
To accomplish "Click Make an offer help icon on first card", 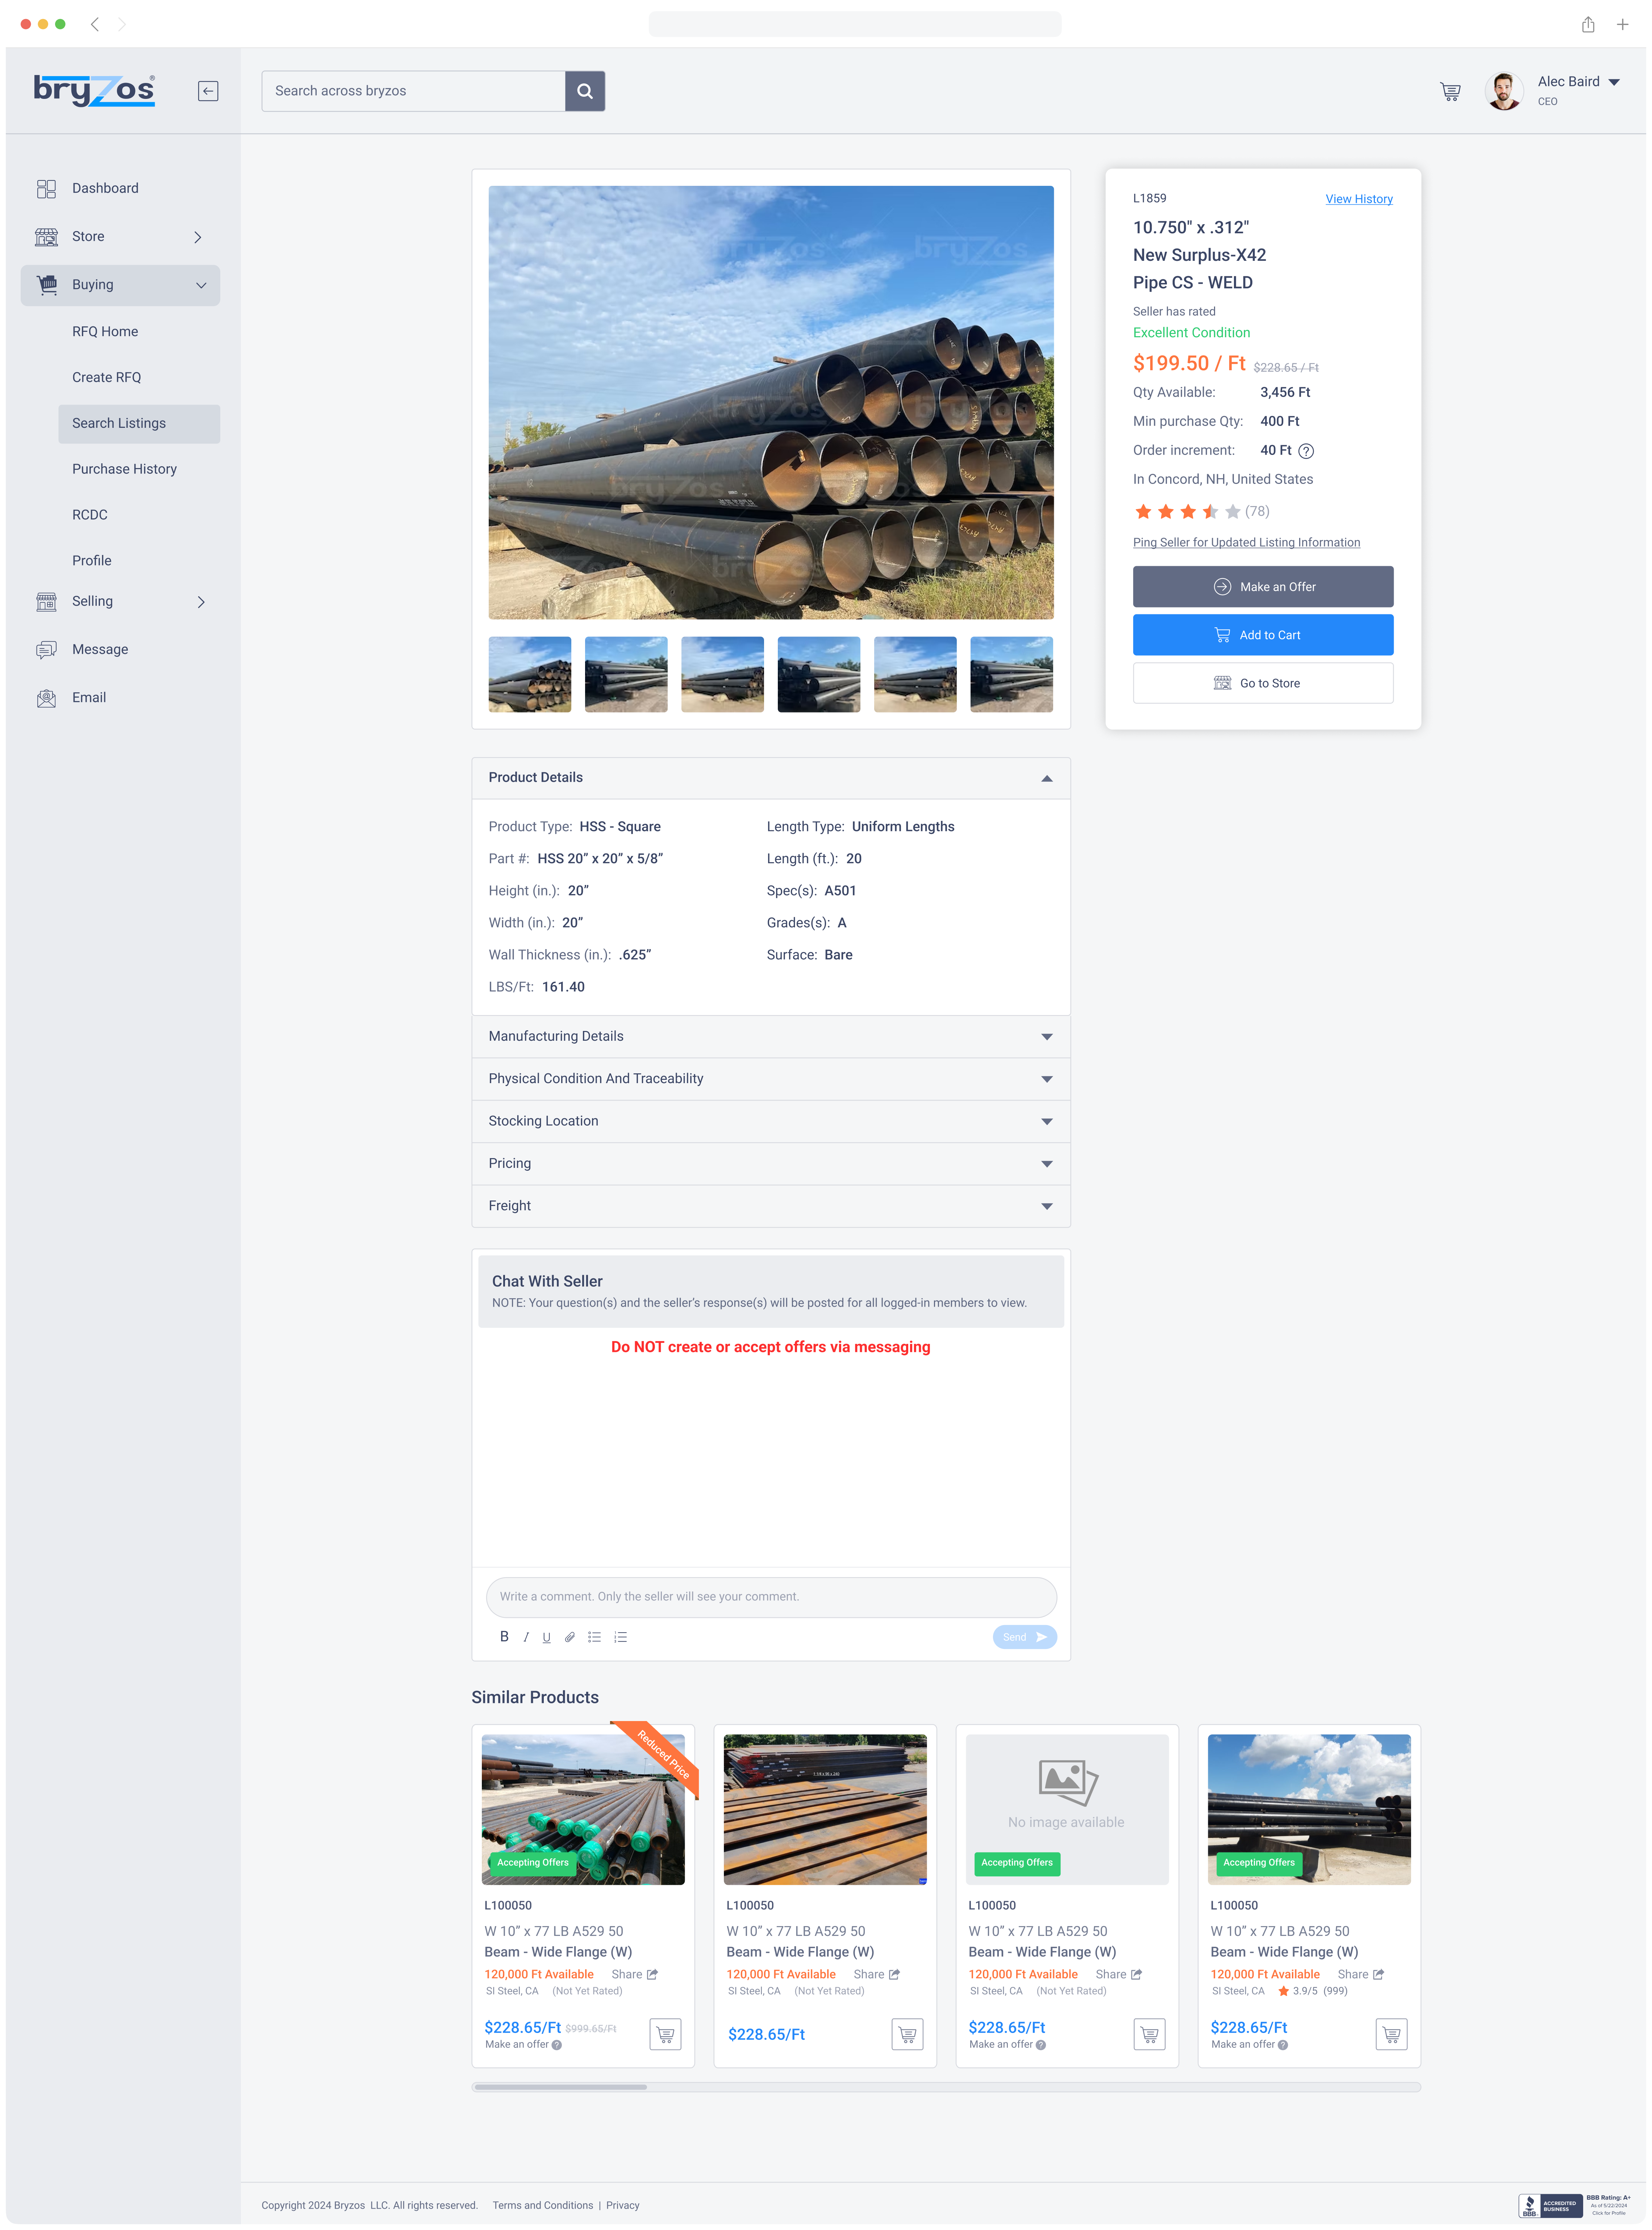I will [x=557, y=2045].
